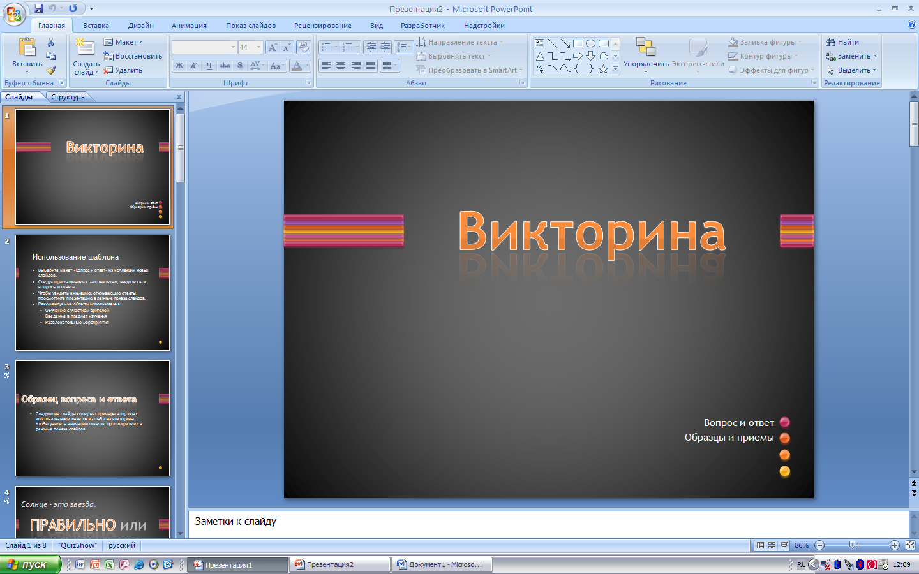Screen dimensions: 919x574
Task: Click the Redo icon in quick access toolbar
Action: (x=73, y=8)
